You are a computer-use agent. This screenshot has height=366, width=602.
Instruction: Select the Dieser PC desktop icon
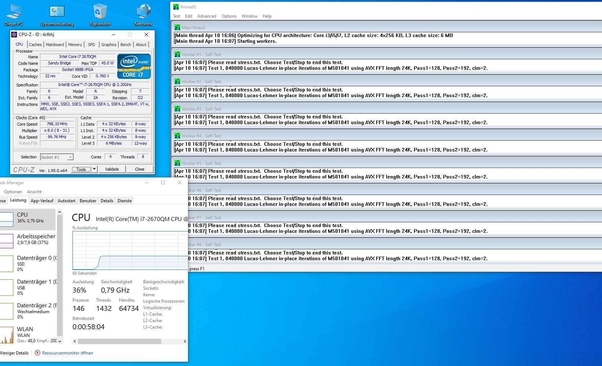tap(13, 14)
